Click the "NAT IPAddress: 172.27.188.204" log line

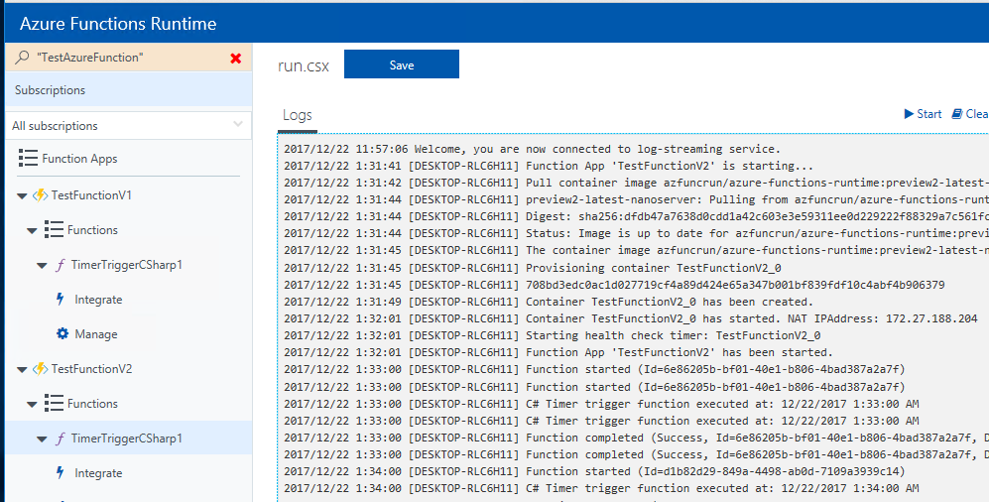click(x=630, y=318)
